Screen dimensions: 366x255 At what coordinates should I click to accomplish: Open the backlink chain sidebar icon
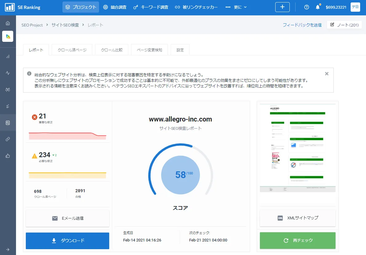[x=8, y=139]
